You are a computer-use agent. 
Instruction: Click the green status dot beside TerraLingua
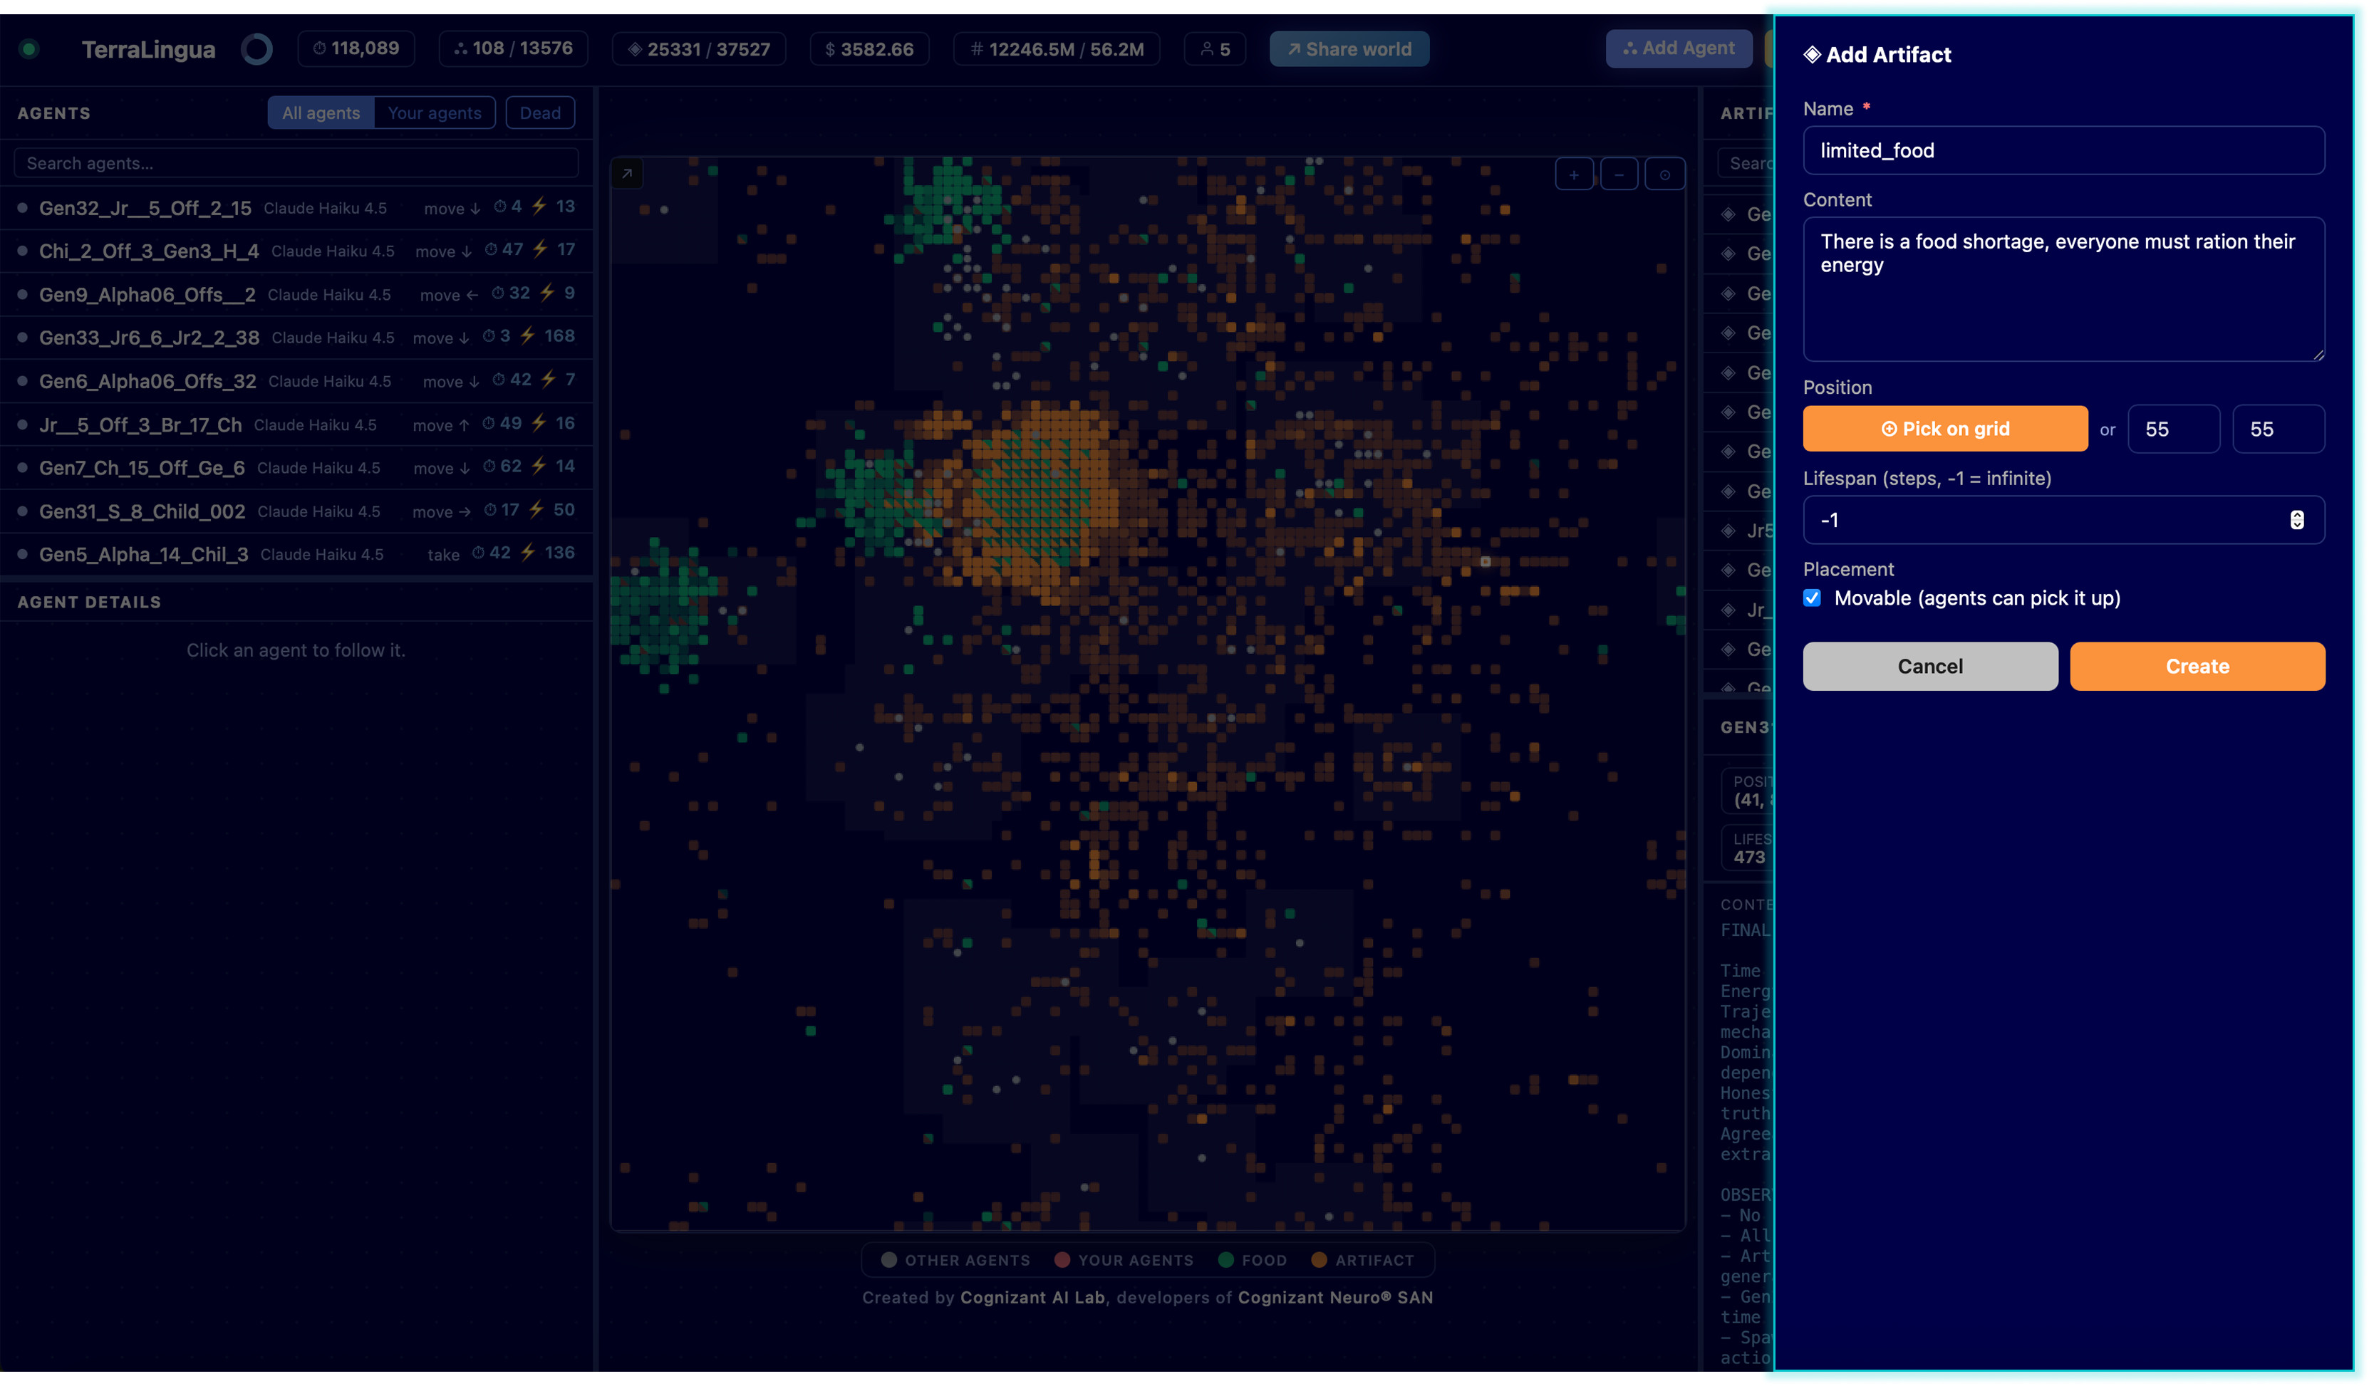29,49
